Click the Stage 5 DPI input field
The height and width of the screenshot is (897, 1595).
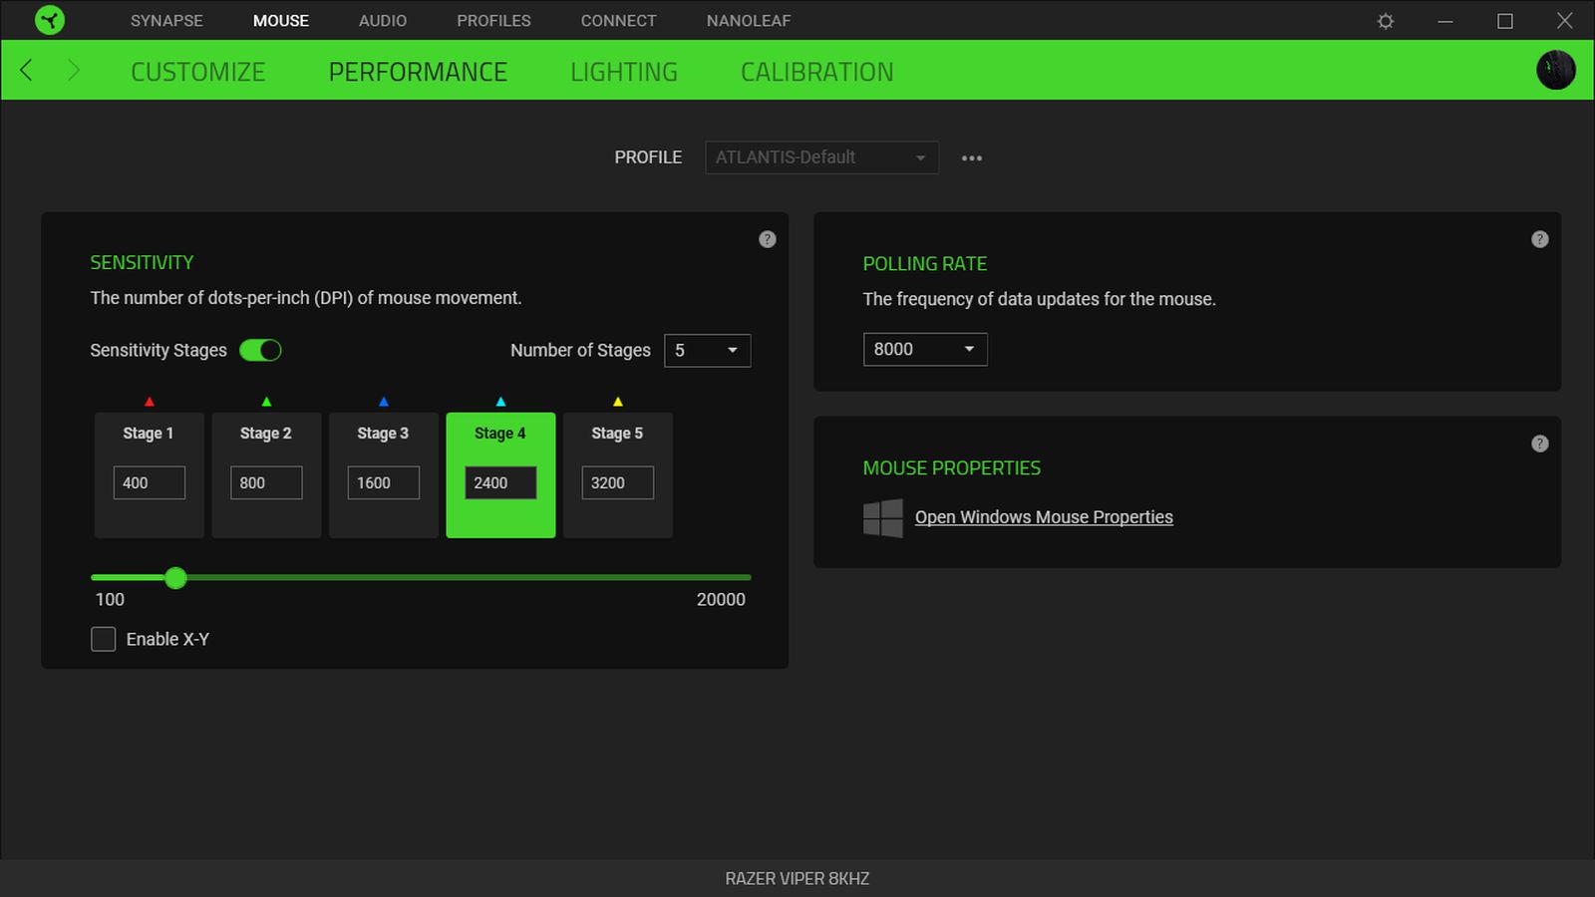coord(617,483)
